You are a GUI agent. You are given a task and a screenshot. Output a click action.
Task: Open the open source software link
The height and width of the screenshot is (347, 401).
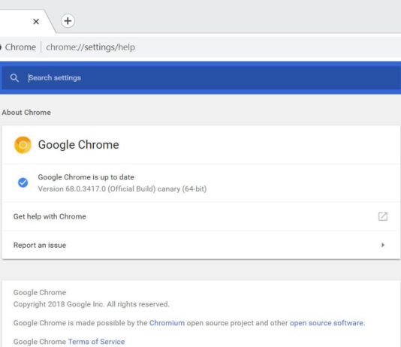[327, 323]
